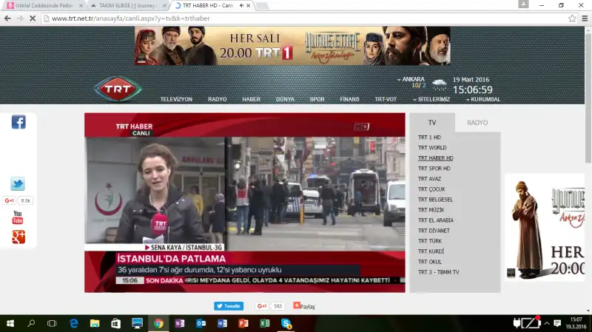Expand the ANKARA city dropdown
592x332 pixels.
(x=411, y=79)
